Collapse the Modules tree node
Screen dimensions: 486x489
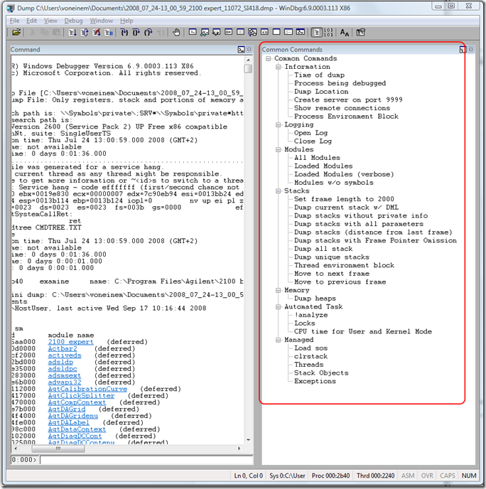click(278, 150)
